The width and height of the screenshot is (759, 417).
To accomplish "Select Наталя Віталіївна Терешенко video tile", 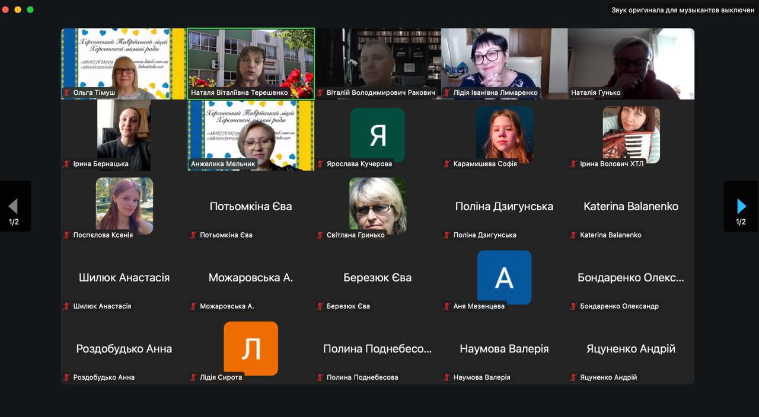I will [x=251, y=63].
